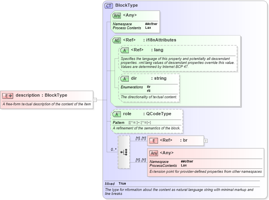The image size is (269, 200).
Task: Select the BlockType complex type title
Action: coord(126,5)
